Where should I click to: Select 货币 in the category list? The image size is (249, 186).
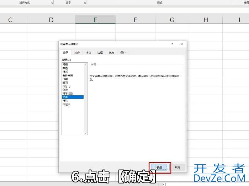[x=73, y=72]
